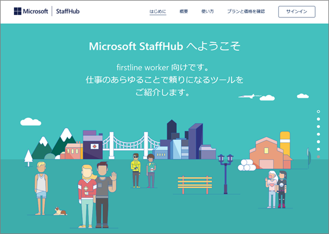The image size is (329, 234).
Task: Click the firstline worker 向けです text
Action: (x=163, y=68)
